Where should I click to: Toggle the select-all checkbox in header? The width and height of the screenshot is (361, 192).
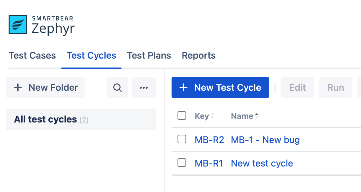tap(182, 116)
